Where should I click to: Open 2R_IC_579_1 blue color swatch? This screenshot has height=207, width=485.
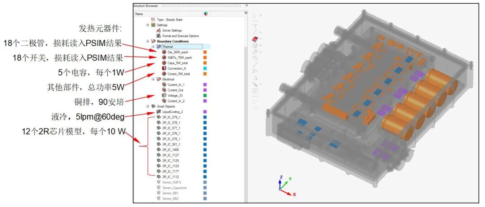(205, 117)
